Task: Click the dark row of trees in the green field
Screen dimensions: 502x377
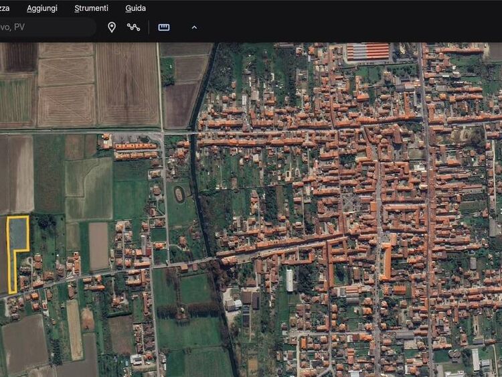Action: [x=188, y=311]
